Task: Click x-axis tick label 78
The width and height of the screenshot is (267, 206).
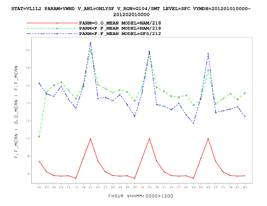Action: (x=230, y=187)
